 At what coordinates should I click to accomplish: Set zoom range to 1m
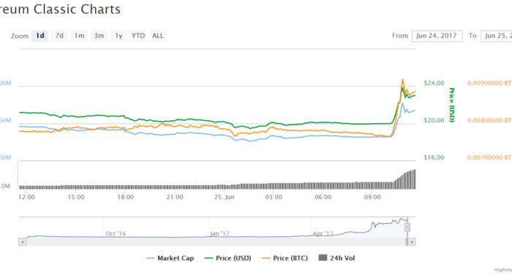point(79,36)
